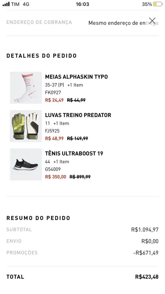Screen dimensions: 165x294
Task: Tap the battery icon in status bar
Action: pos(158,4)
